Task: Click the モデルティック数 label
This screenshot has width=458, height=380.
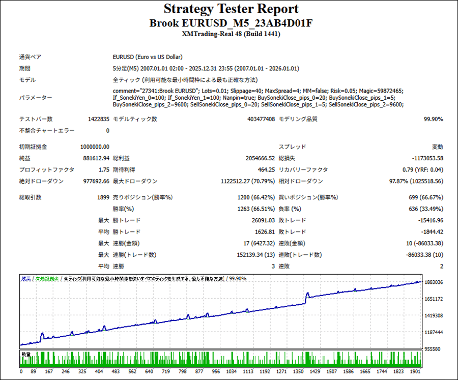Action: (135, 119)
